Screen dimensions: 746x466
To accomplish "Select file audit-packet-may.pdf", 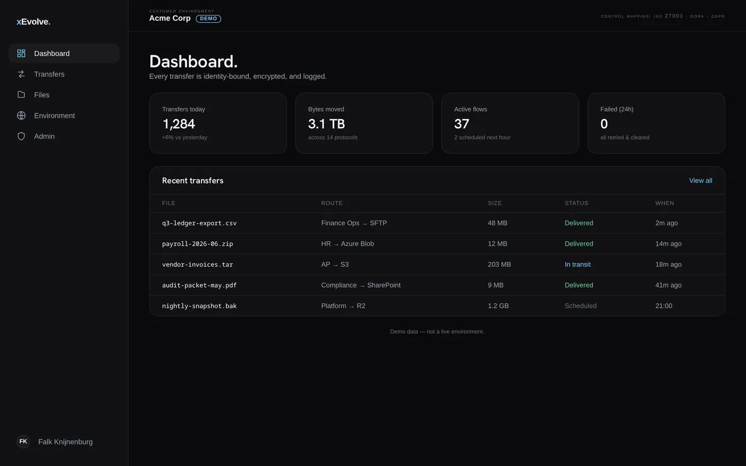I will pyautogui.click(x=199, y=285).
